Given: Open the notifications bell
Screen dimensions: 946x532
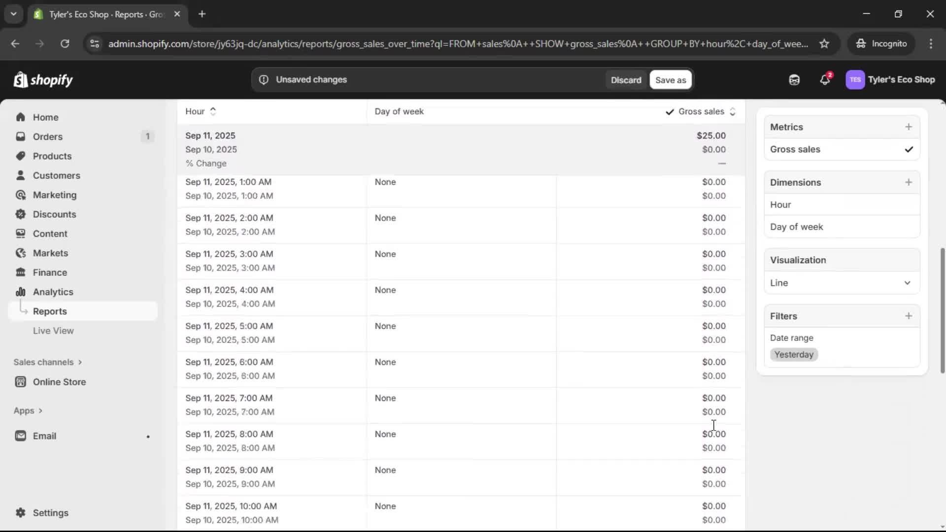Looking at the screenshot, I should [825, 80].
